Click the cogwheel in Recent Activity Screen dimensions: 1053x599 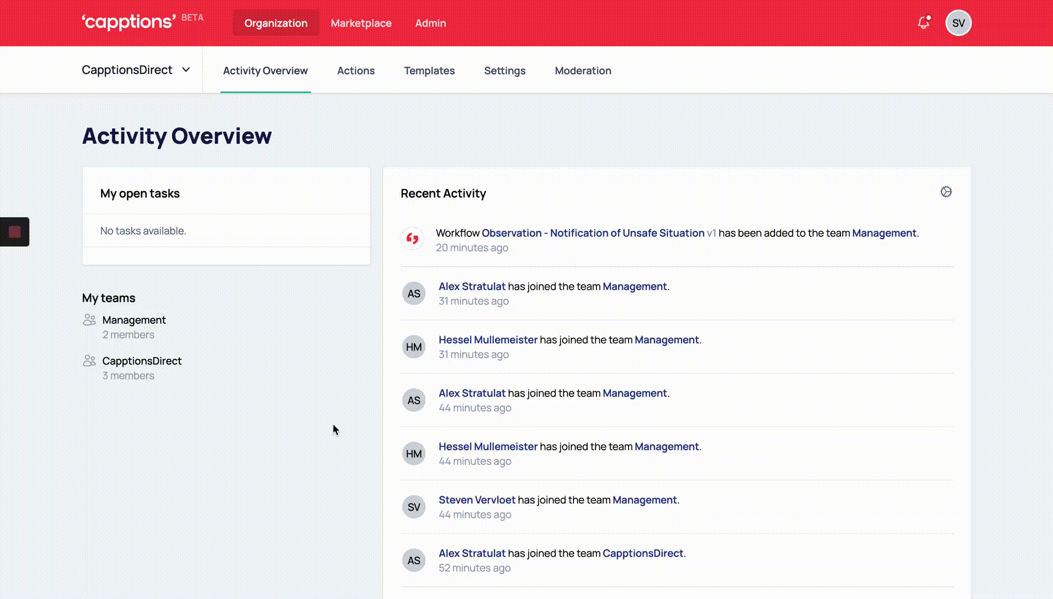[946, 192]
